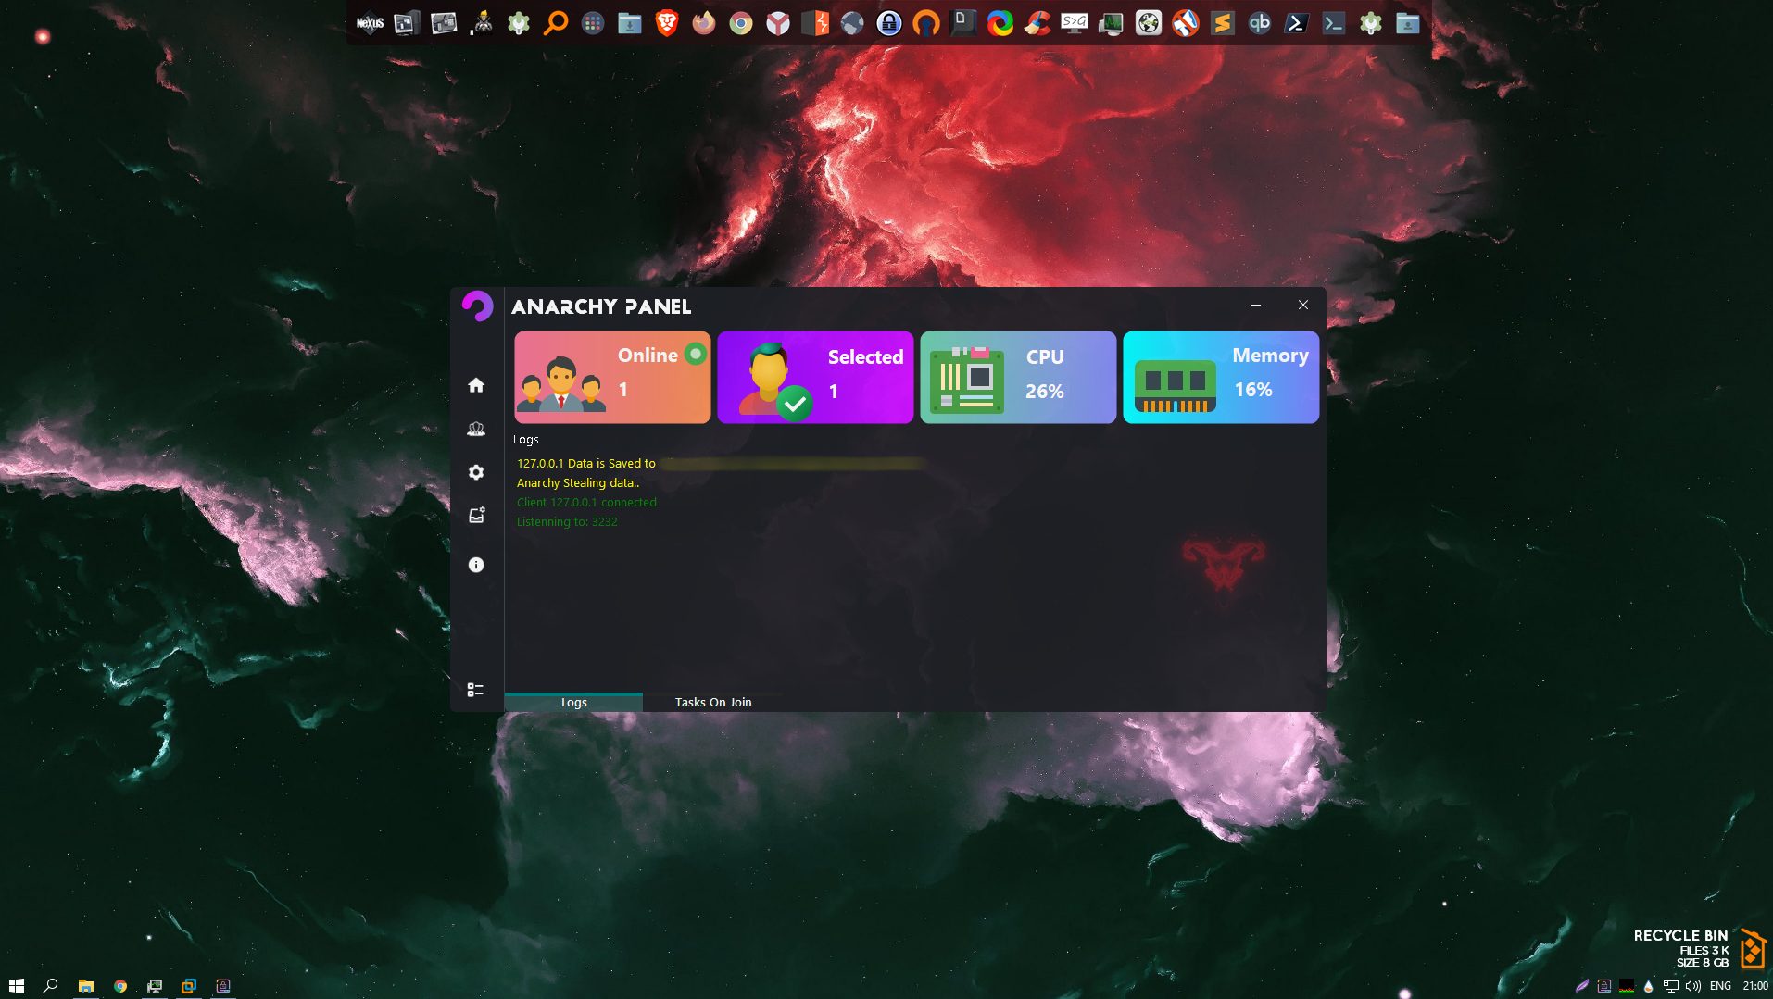
Task: Launch Brave browser from the top dock
Action: 667,23
